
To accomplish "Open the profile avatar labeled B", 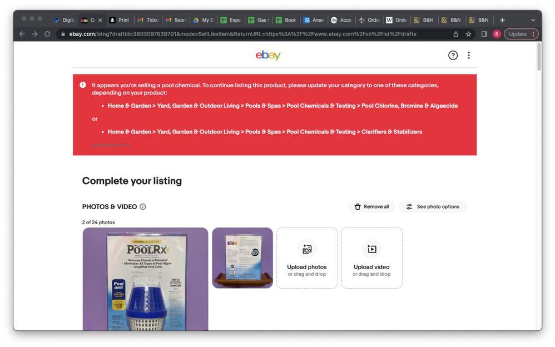I will pos(497,34).
